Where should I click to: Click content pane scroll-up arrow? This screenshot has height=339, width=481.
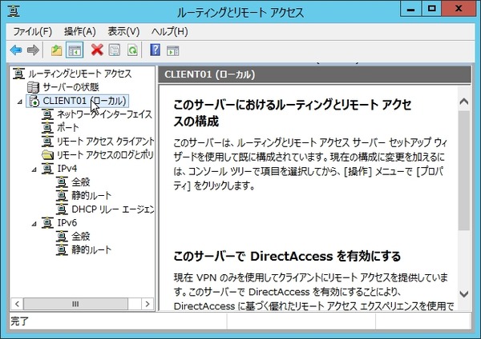pyautogui.click(x=464, y=101)
